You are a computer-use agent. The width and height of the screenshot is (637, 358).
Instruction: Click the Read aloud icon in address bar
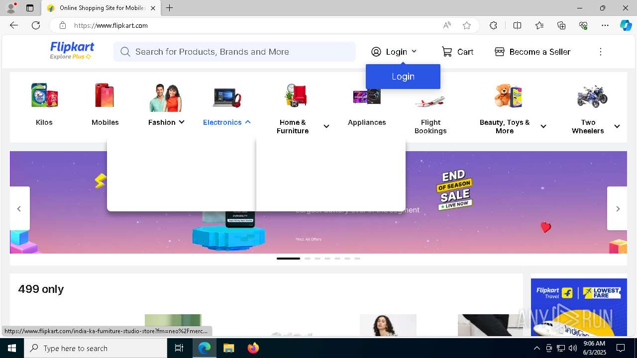point(447,25)
